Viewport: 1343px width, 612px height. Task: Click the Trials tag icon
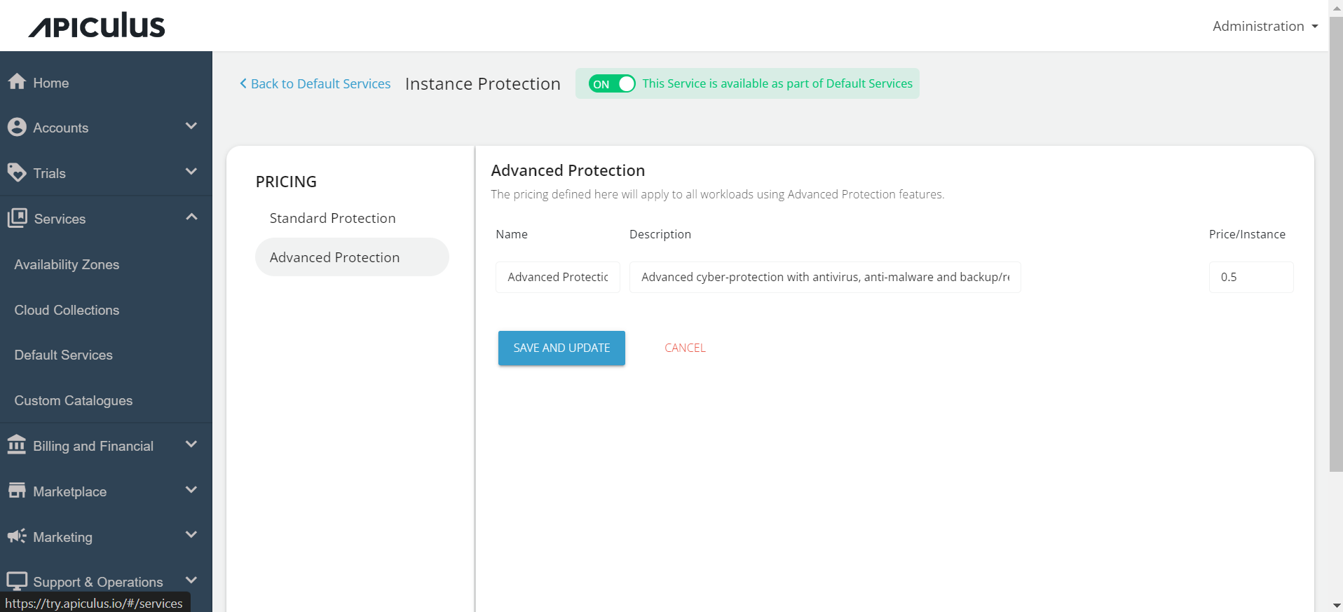click(x=17, y=172)
